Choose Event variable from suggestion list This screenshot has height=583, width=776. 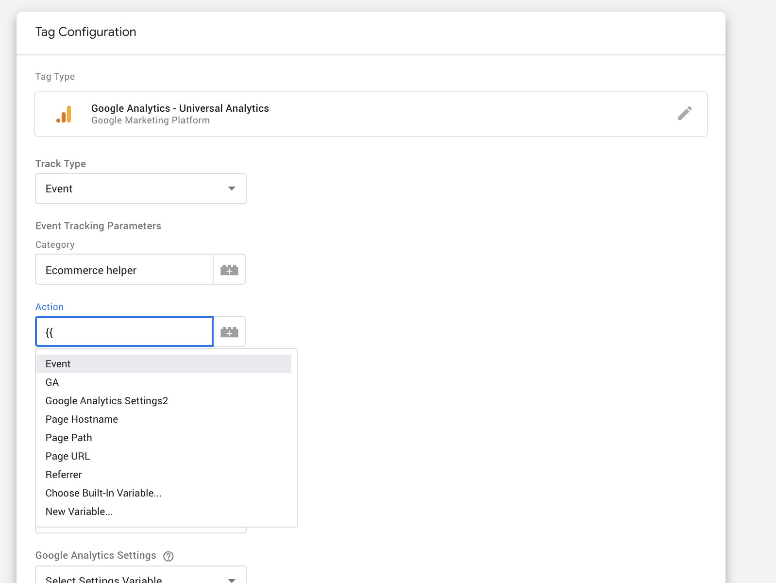164,364
